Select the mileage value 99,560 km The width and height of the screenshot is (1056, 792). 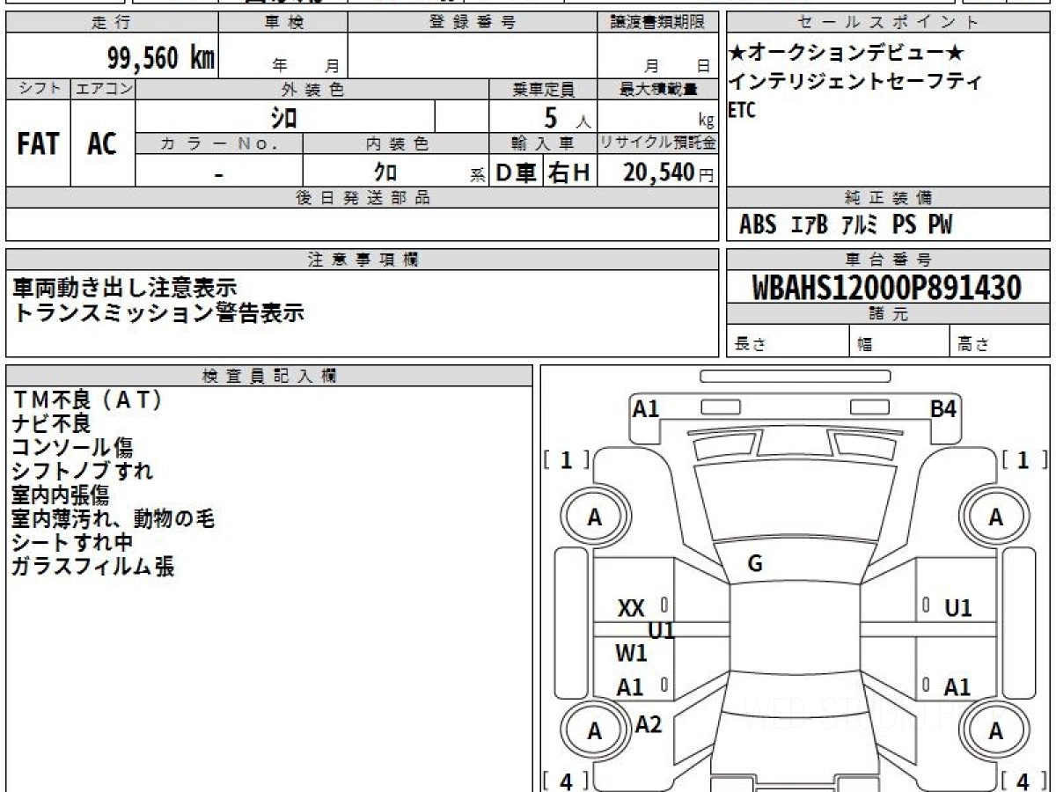coord(161,58)
